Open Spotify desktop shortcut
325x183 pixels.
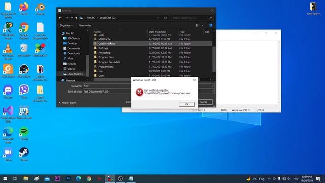point(24,133)
